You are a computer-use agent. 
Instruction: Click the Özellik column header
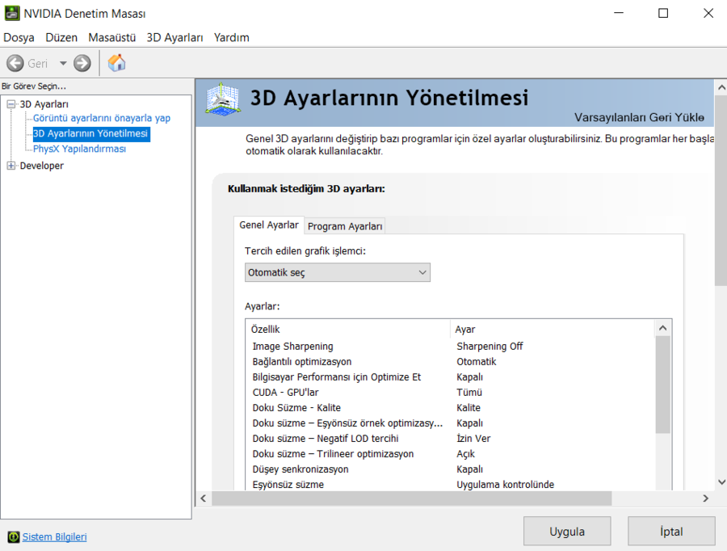coord(347,329)
